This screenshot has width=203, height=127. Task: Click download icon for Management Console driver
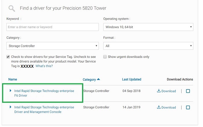[x=159, y=107]
